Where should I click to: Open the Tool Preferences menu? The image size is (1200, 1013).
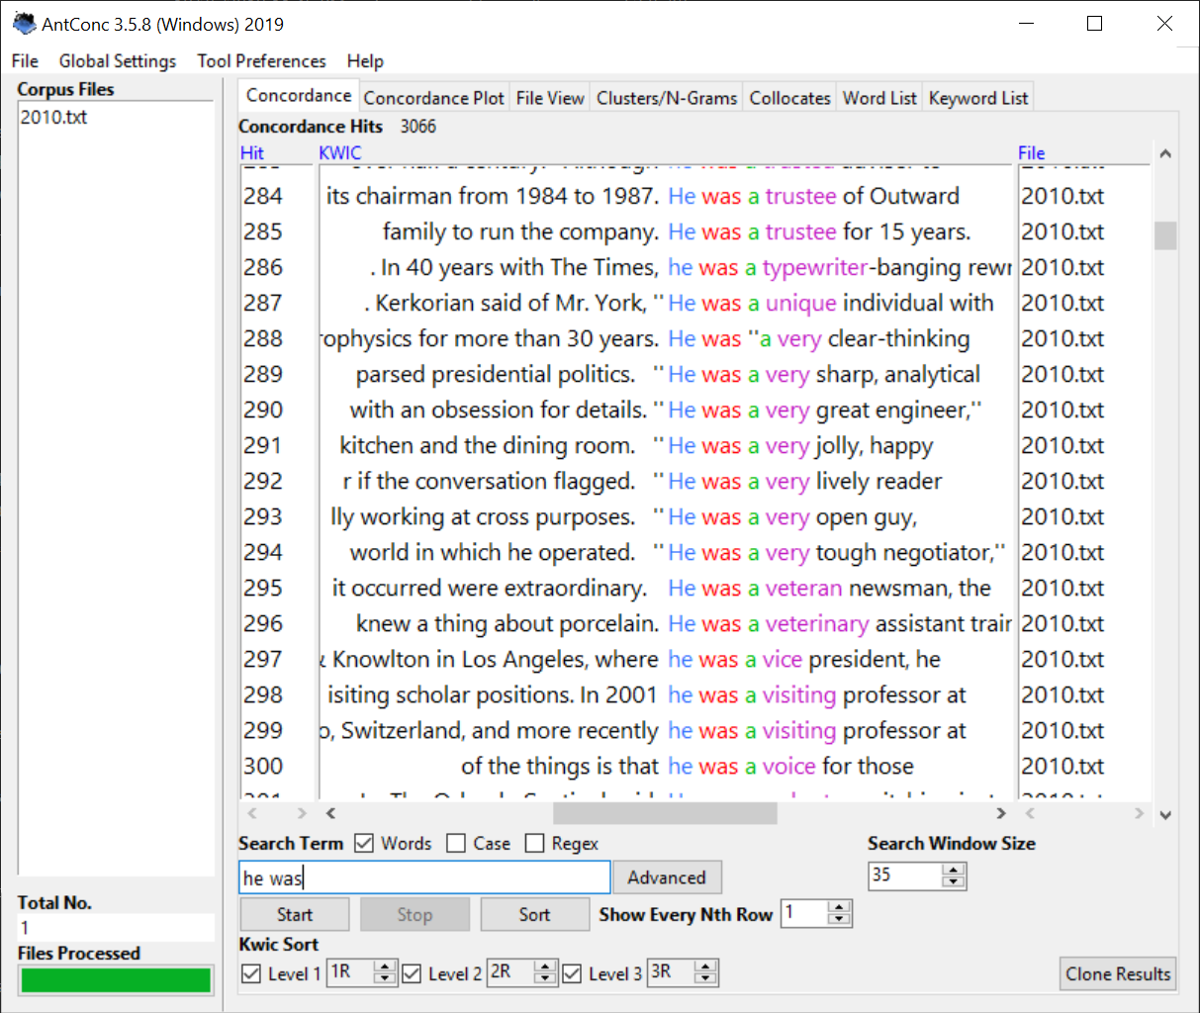click(261, 61)
